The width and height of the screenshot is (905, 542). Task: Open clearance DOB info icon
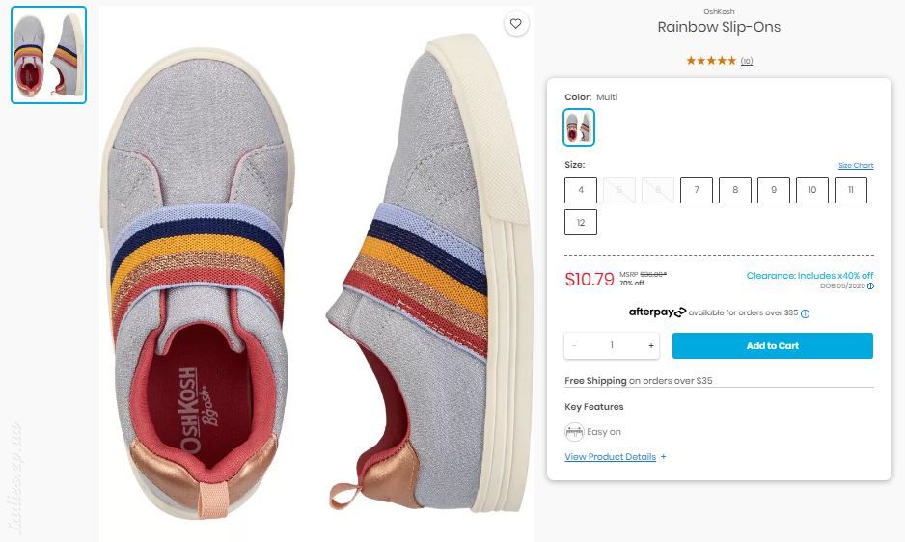(870, 286)
